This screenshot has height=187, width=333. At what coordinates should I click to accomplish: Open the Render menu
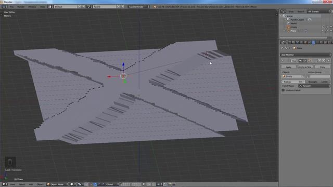click(x=21, y=7)
